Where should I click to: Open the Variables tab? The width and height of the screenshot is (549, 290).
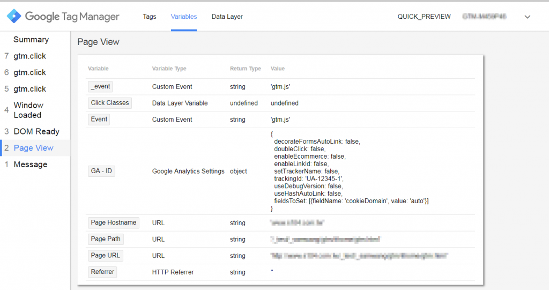click(x=184, y=17)
